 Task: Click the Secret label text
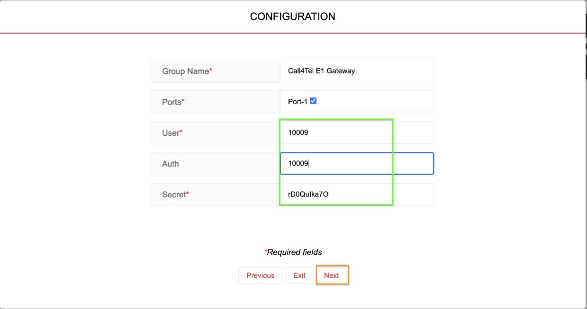click(174, 194)
